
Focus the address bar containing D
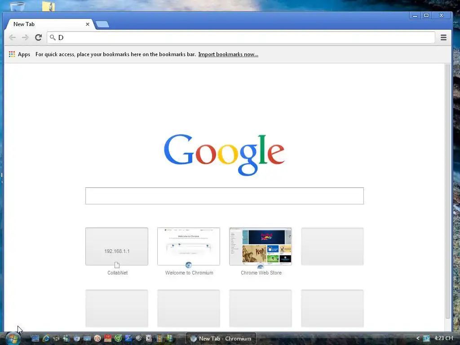point(241,37)
